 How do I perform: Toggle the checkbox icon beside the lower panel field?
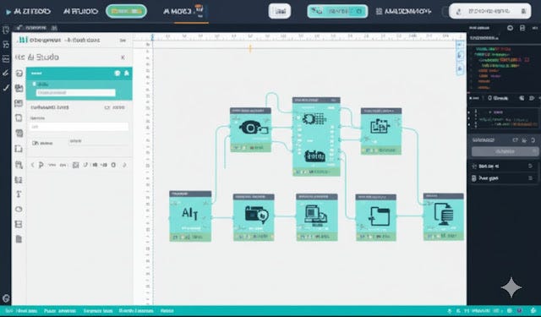(35, 143)
